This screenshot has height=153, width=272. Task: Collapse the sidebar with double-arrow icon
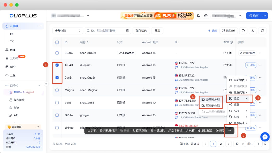click(x=46, y=84)
